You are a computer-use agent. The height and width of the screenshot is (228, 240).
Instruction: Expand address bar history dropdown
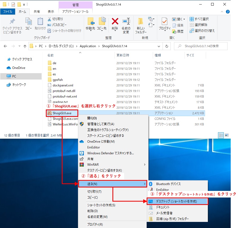pyautogui.click(x=159, y=46)
